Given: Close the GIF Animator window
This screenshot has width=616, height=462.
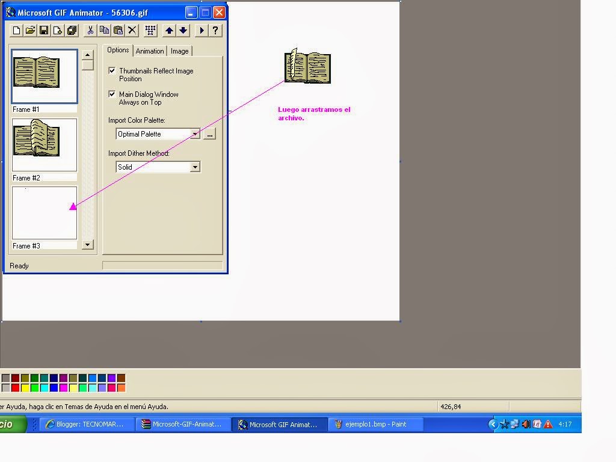Looking at the screenshot, I should click(x=219, y=13).
